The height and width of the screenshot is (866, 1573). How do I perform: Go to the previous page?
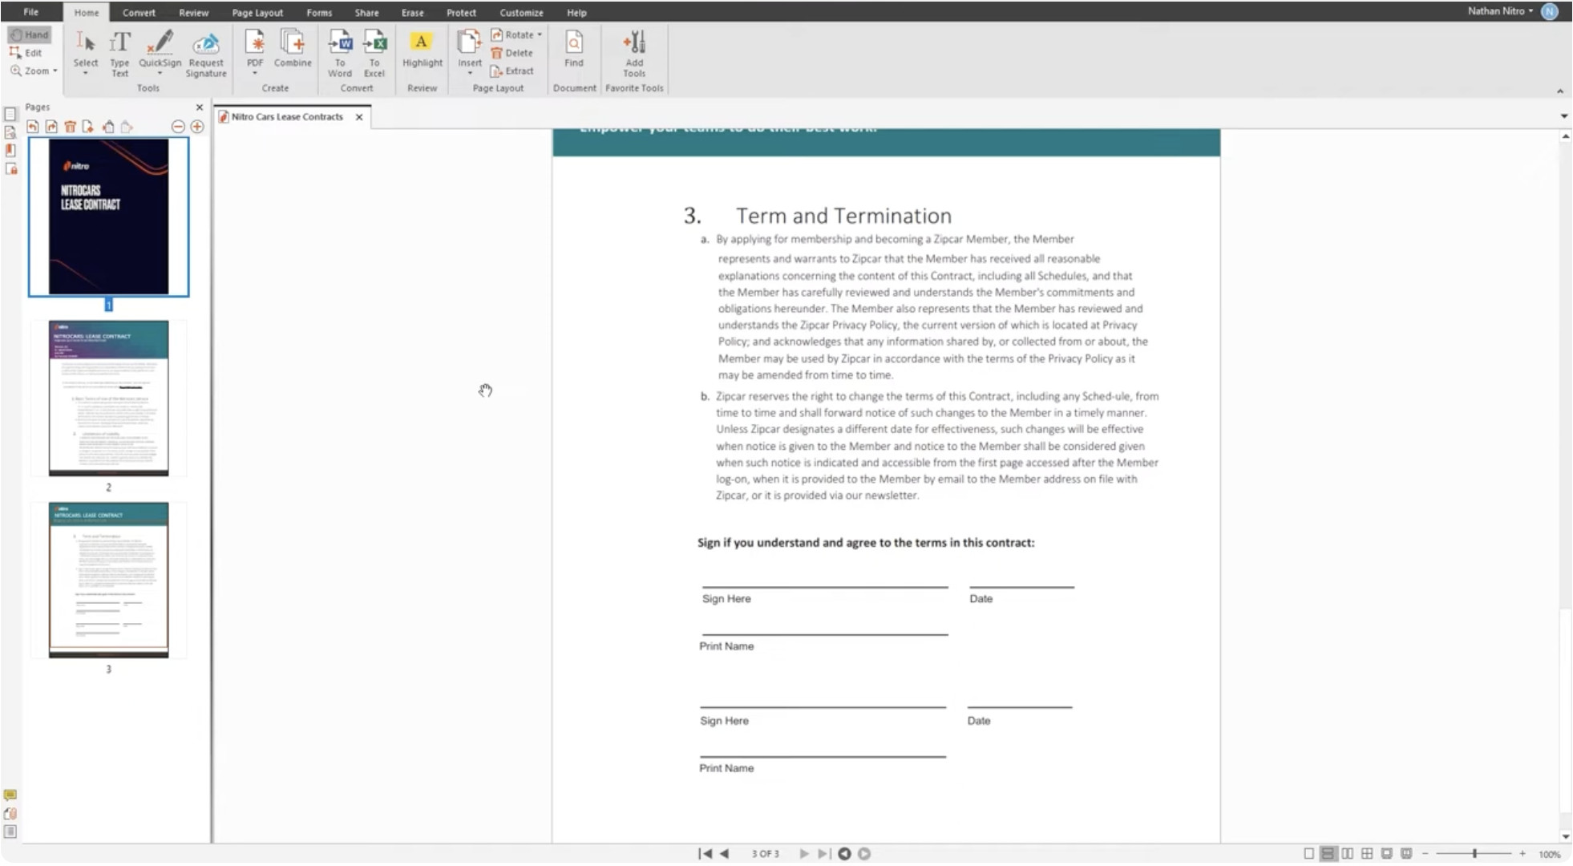725,854
